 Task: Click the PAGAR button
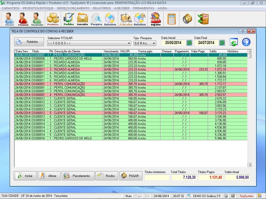coord(131,176)
